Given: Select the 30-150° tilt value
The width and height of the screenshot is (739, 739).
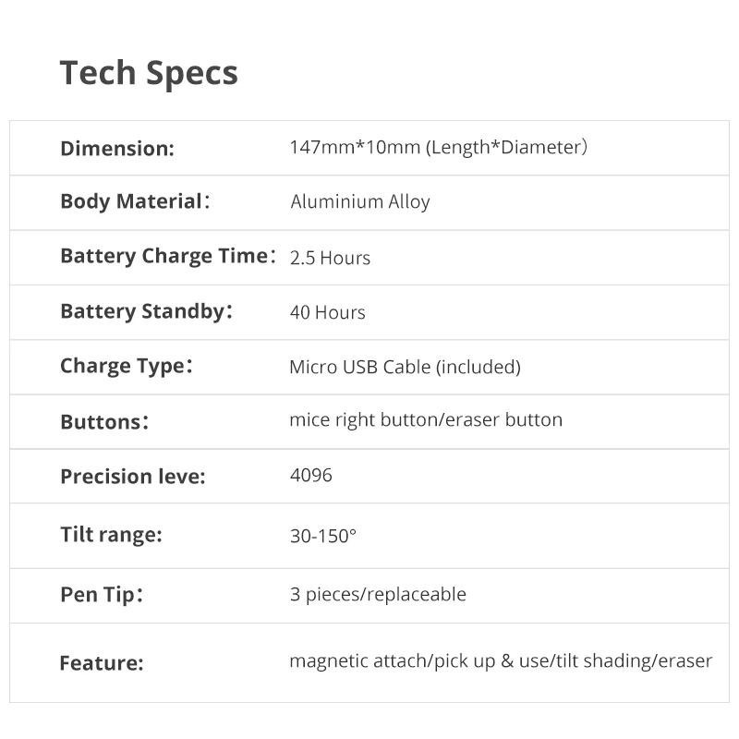Looking at the screenshot, I should click(322, 535).
